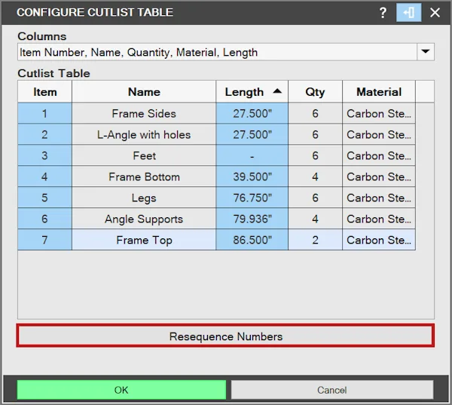
Task: Click quantity 4 of Frame Bottom
Action: (x=315, y=176)
